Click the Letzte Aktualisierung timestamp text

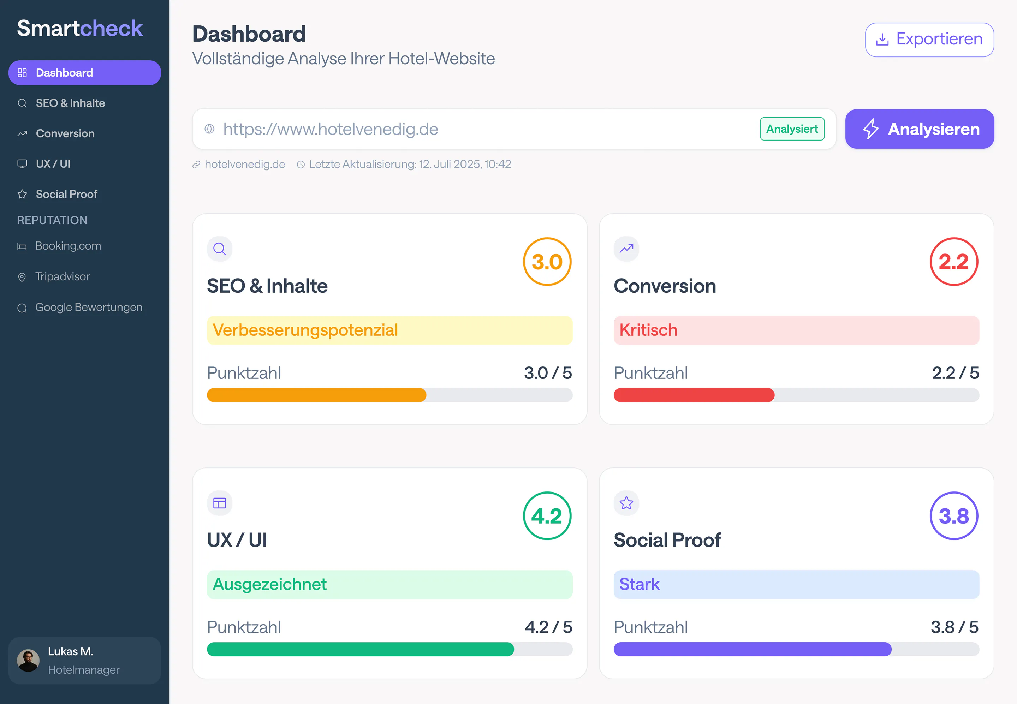[x=410, y=164]
